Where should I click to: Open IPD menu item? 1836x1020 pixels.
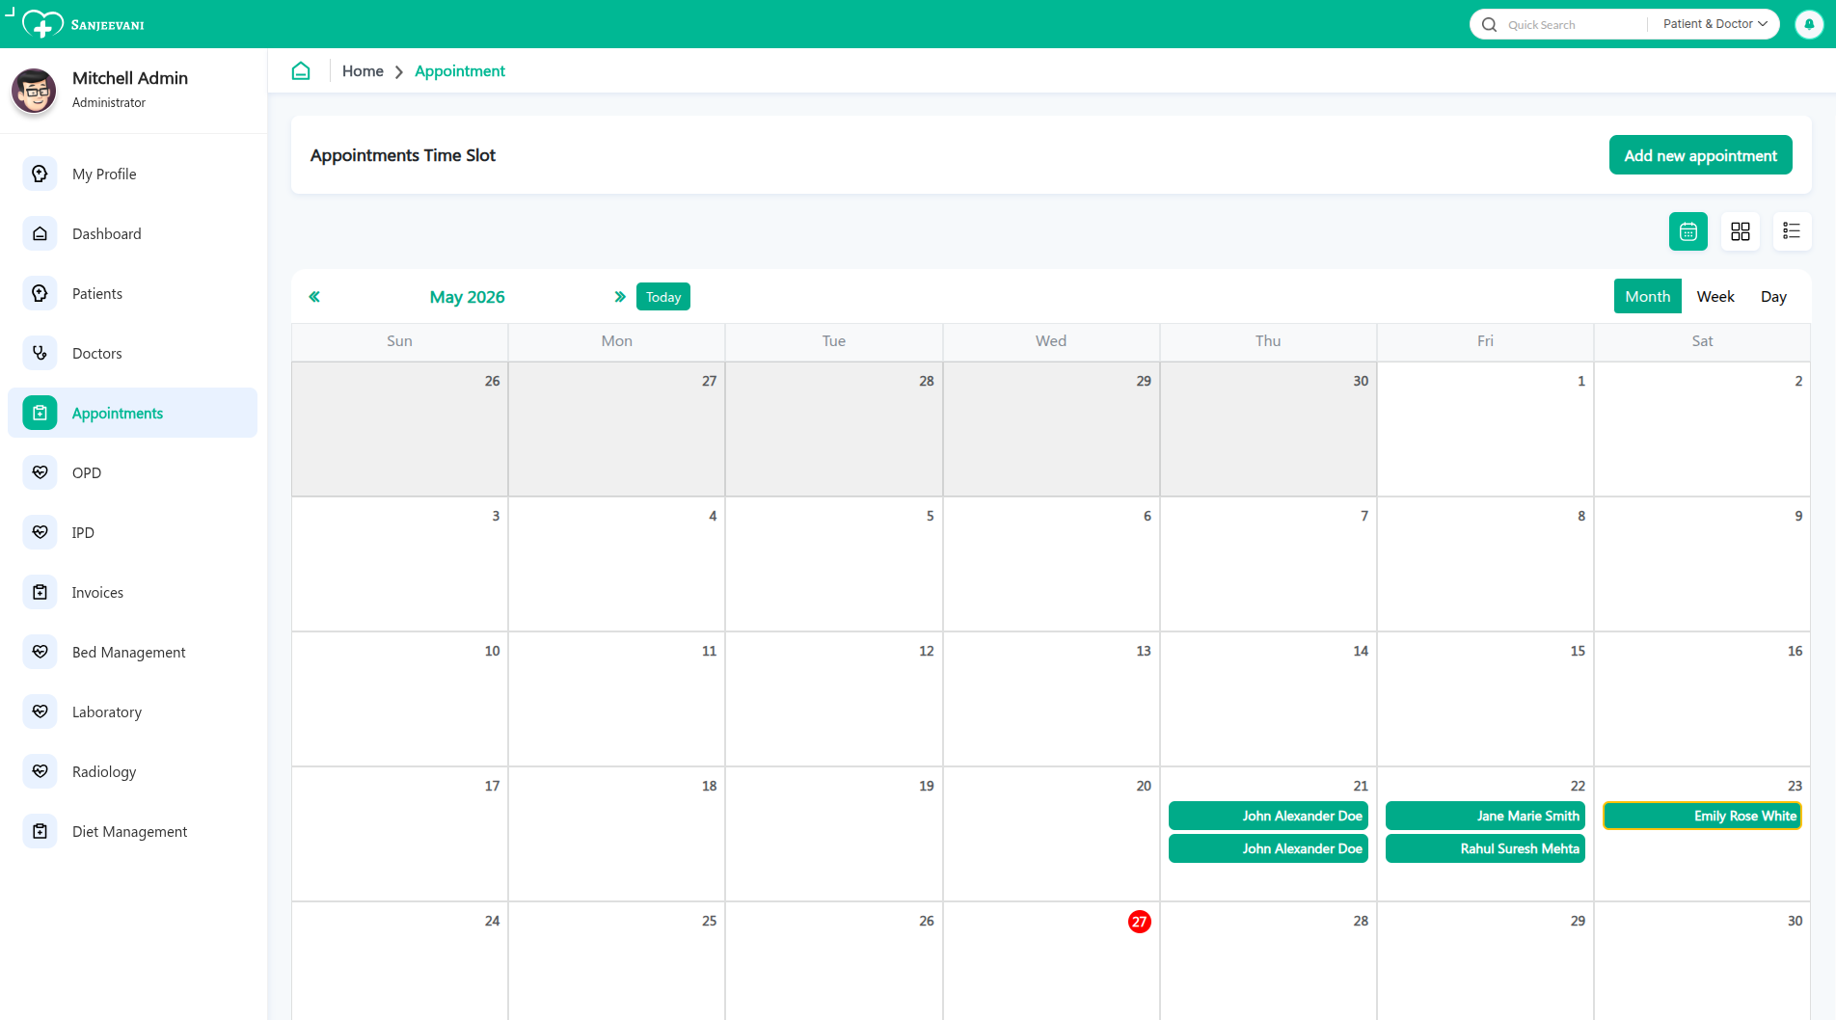[x=133, y=532]
